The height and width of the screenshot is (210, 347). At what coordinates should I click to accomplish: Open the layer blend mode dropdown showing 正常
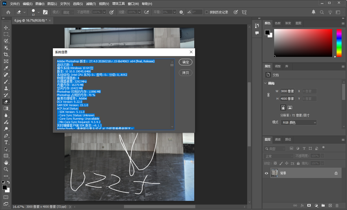click(278, 156)
